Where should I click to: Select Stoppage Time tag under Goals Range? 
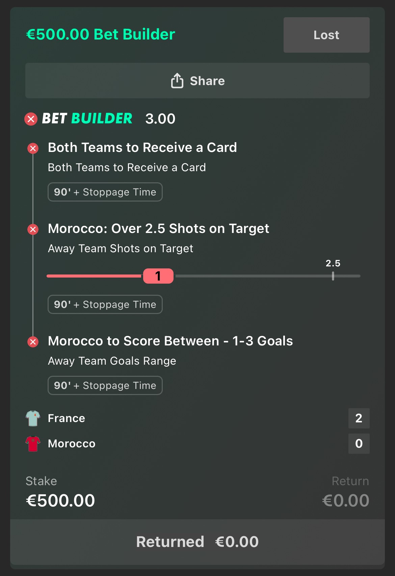pos(105,386)
